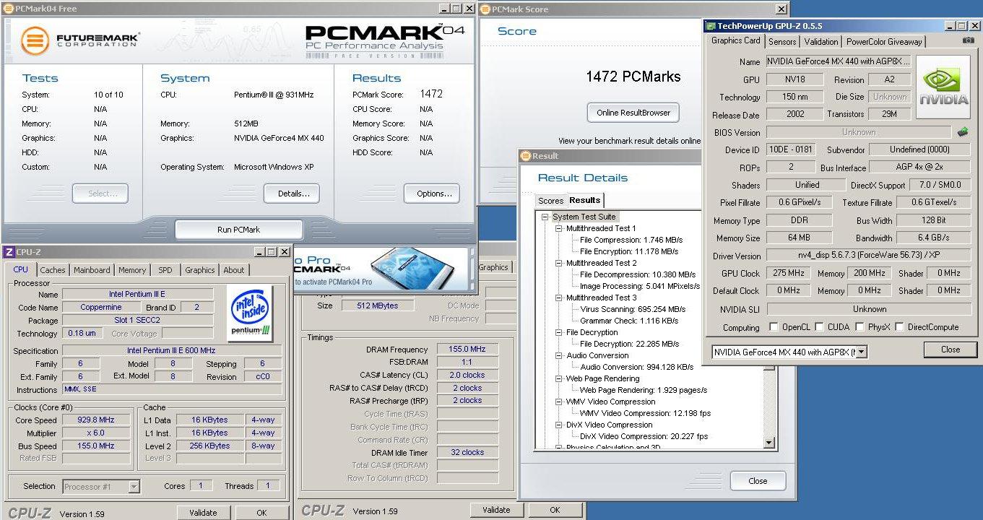This screenshot has width=983, height=520.
Task: Collapse the Multithreaded Test 2 node
Action: pyautogui.click(x=559, y=263)
